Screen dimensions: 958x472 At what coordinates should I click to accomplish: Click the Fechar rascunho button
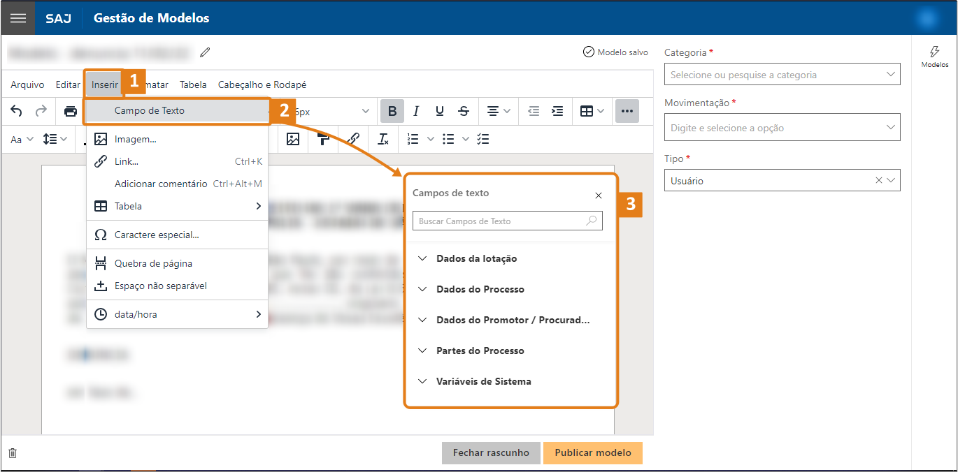[x=491, y=452]
